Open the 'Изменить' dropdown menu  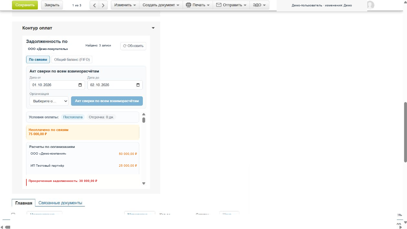click(x=125, y=5)
